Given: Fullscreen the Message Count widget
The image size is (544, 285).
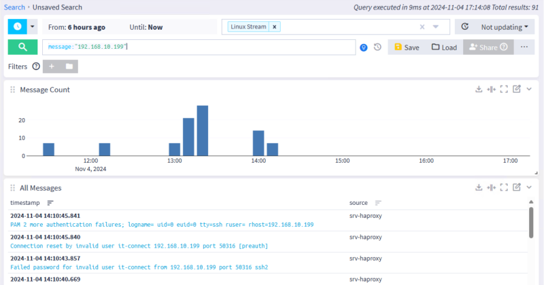Looking at the screenshot, I should [504, 90].
